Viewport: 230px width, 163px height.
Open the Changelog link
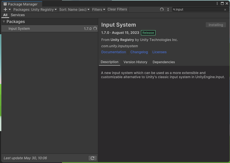pos(139,52)
